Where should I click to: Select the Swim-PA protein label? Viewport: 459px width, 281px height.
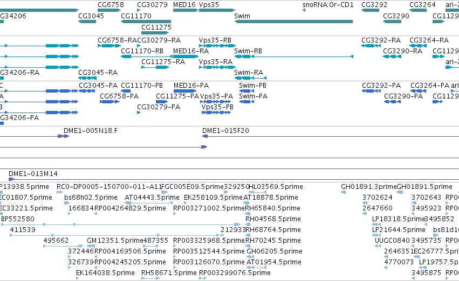pyautogui.click(x=254, y=96)
